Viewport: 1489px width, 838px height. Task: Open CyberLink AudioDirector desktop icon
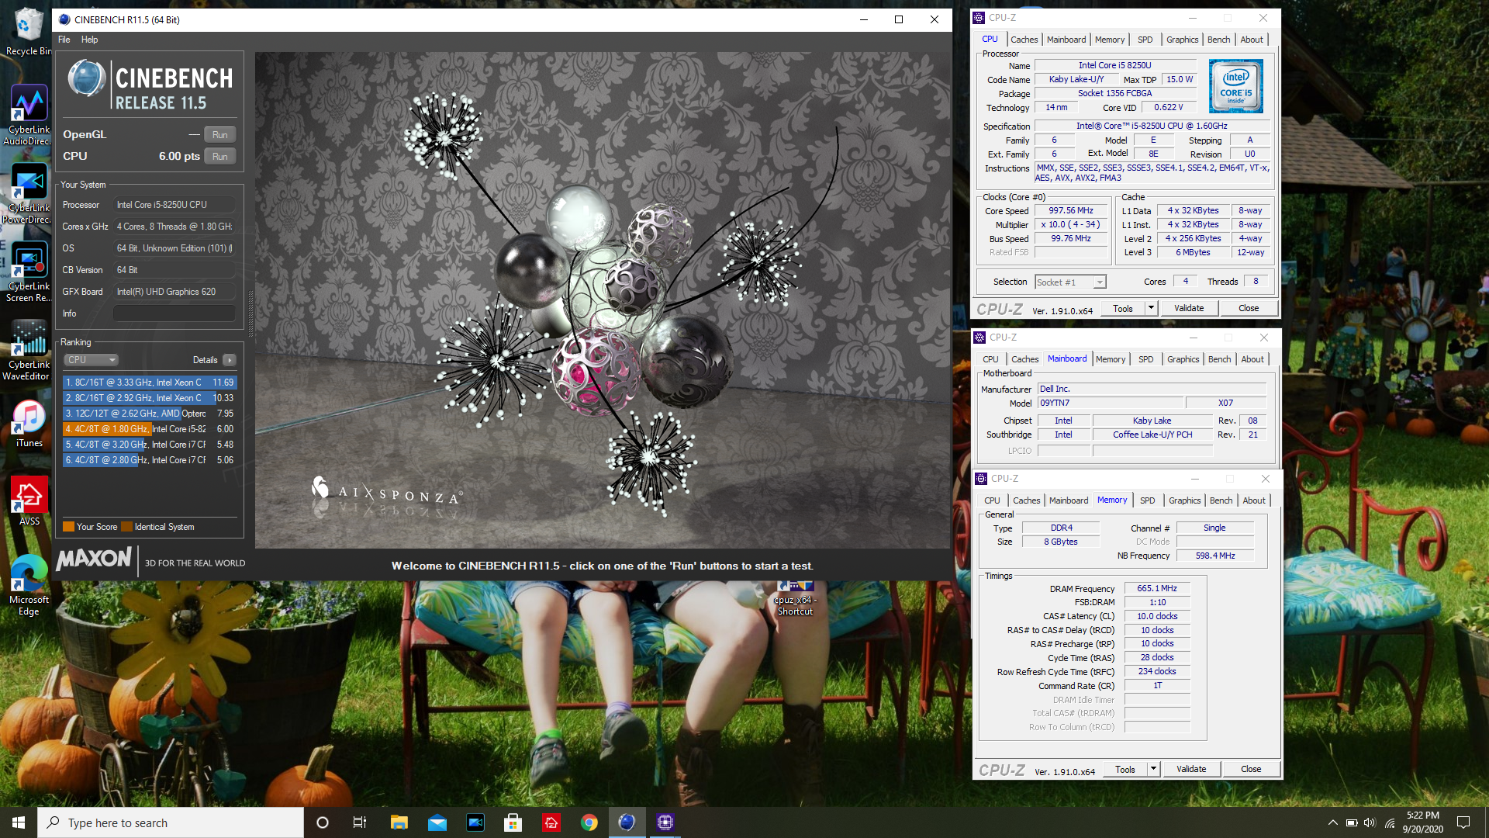28,115
